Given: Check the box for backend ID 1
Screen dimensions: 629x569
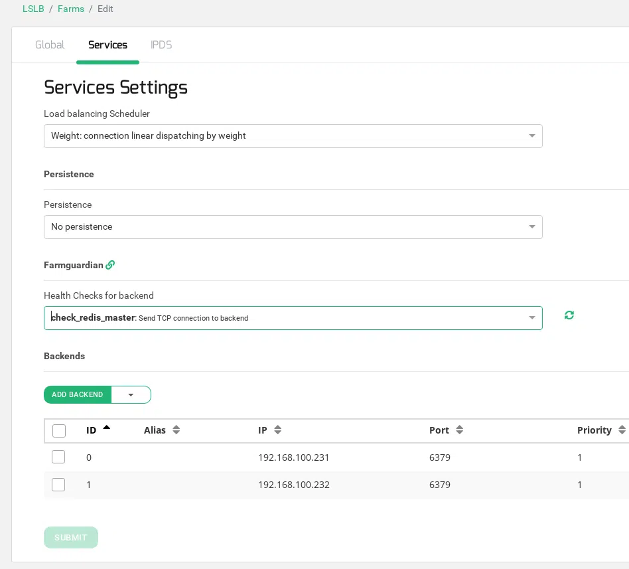Looking at the screenshot, I should 58,485.
